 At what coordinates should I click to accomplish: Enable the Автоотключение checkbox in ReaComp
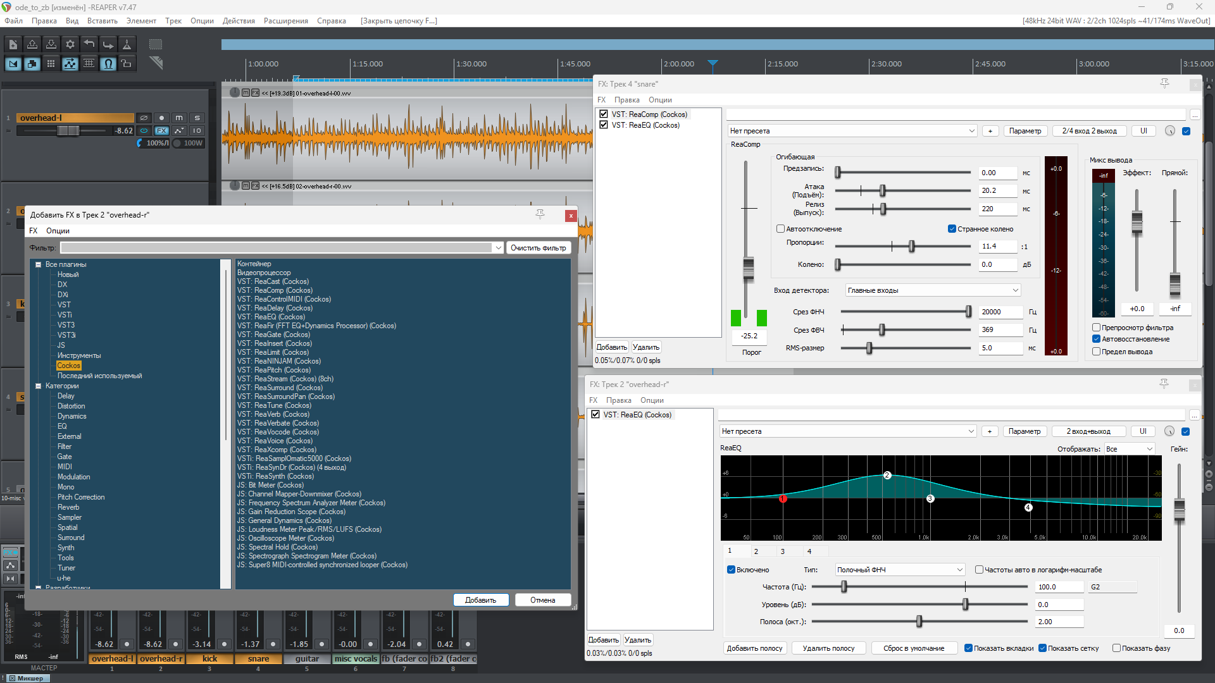coord(780,229)
